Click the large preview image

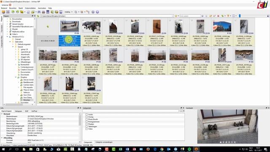click(227, 127)
